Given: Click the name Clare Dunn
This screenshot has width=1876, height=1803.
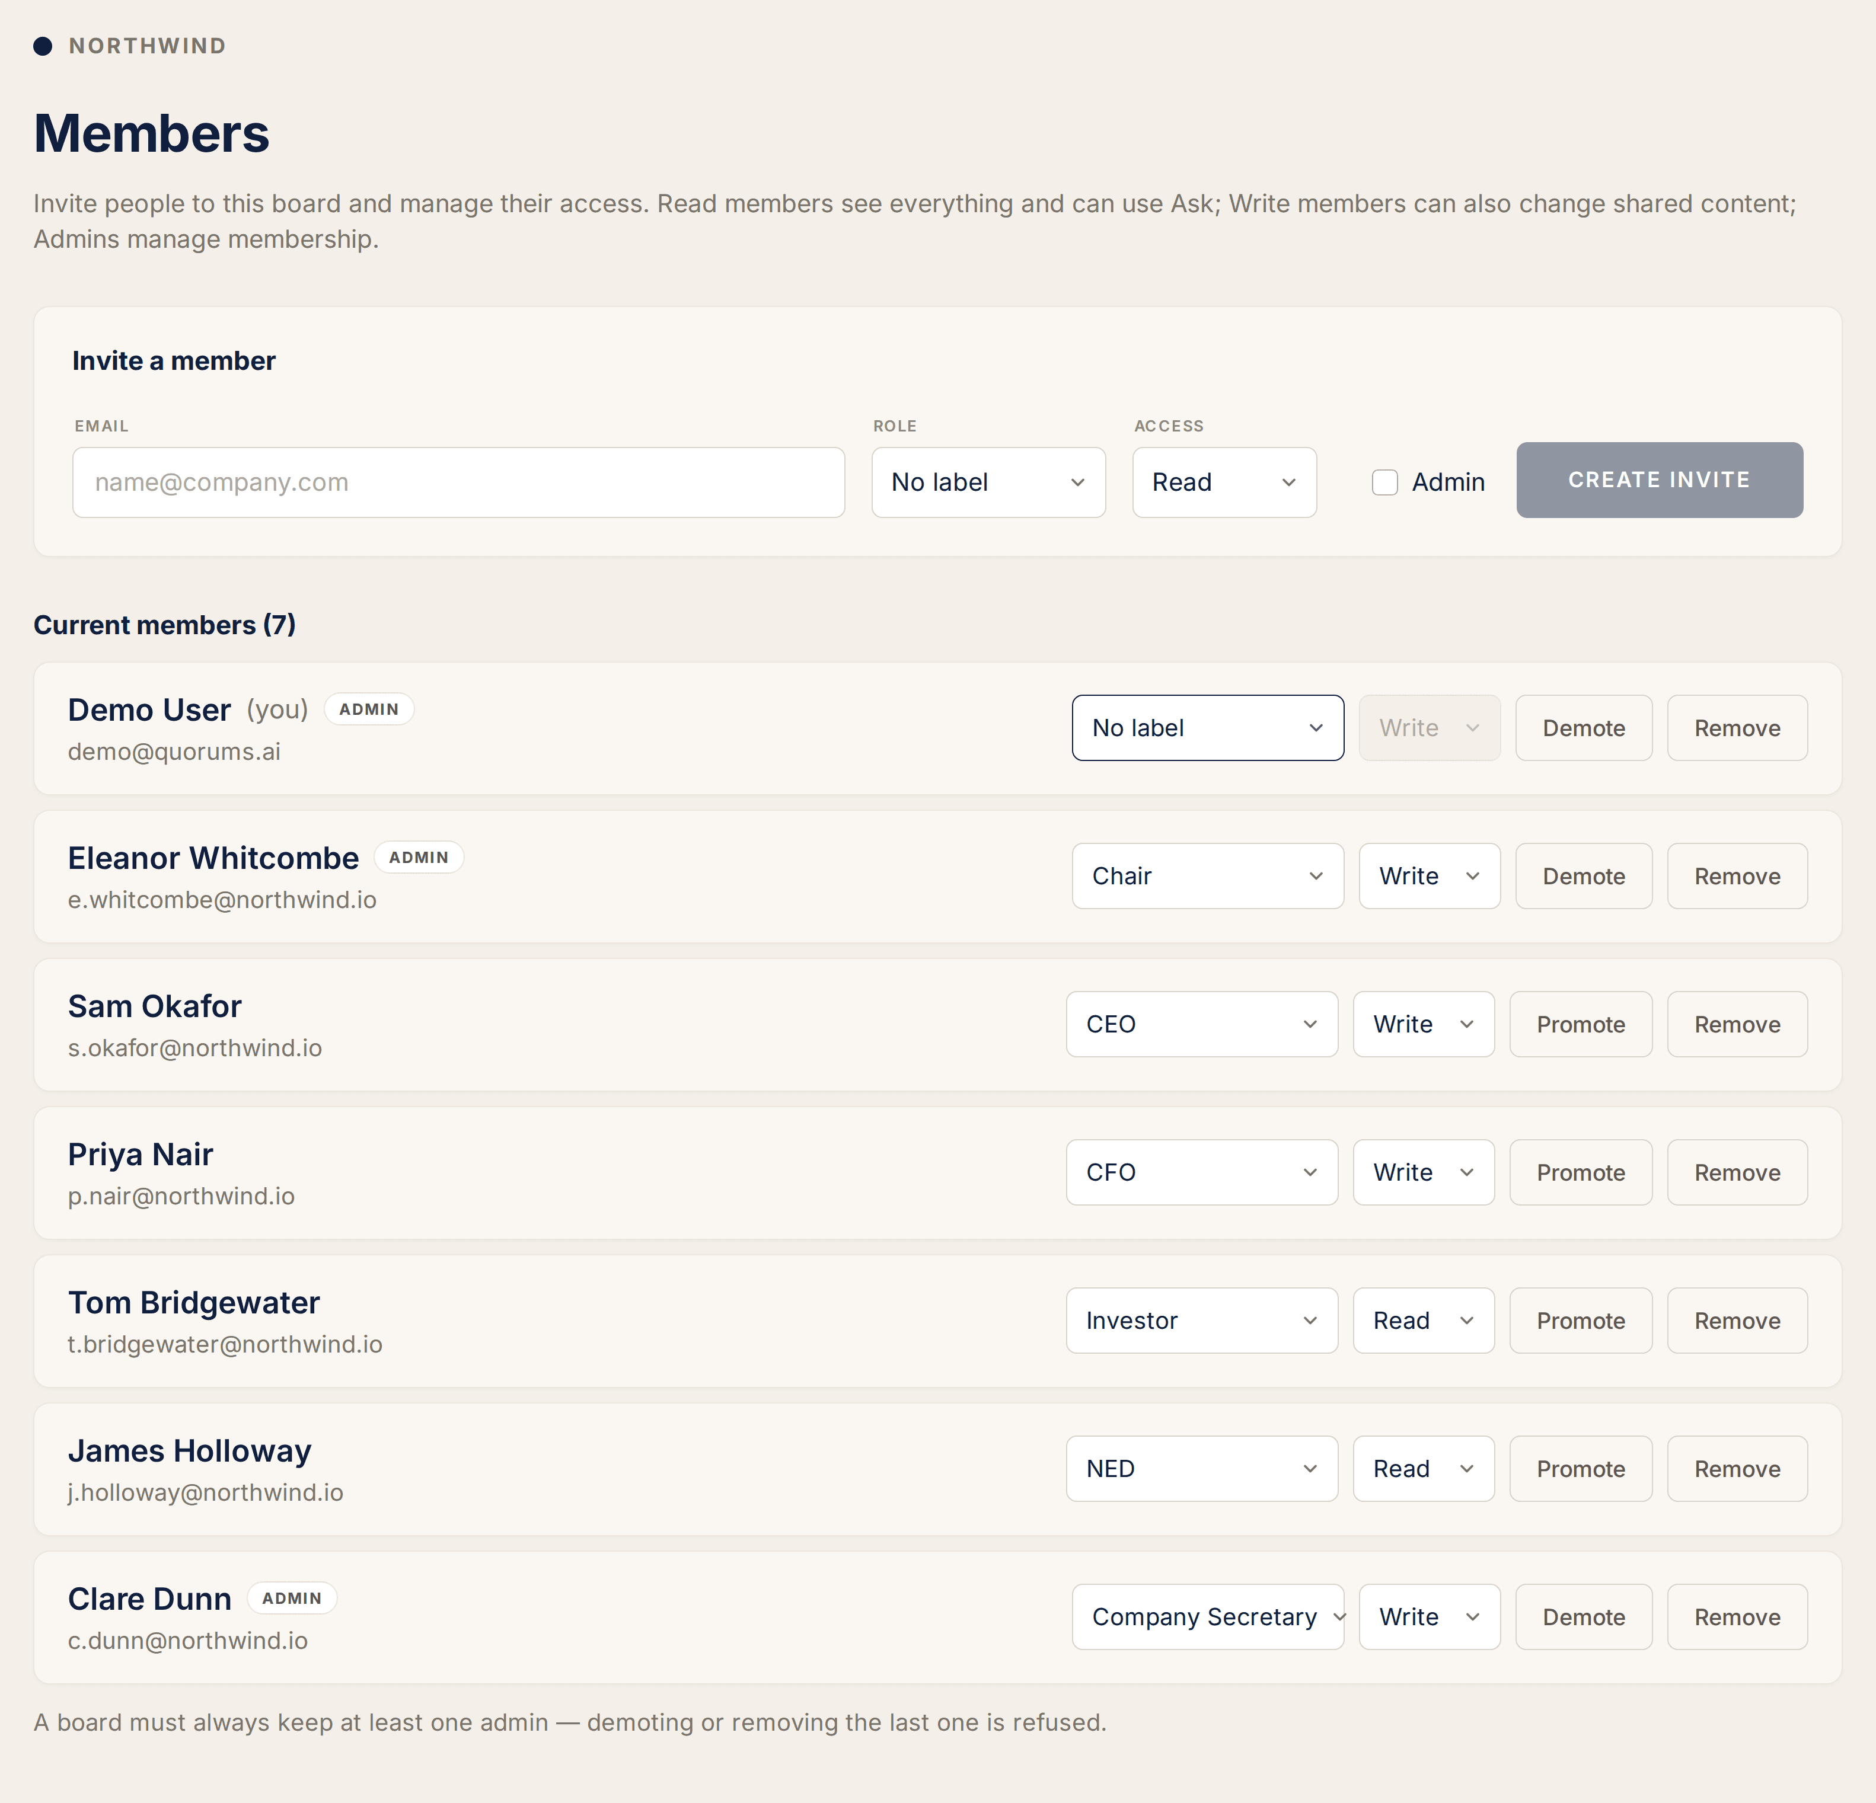Looking at the screenshot, I should coord(149,1599).
